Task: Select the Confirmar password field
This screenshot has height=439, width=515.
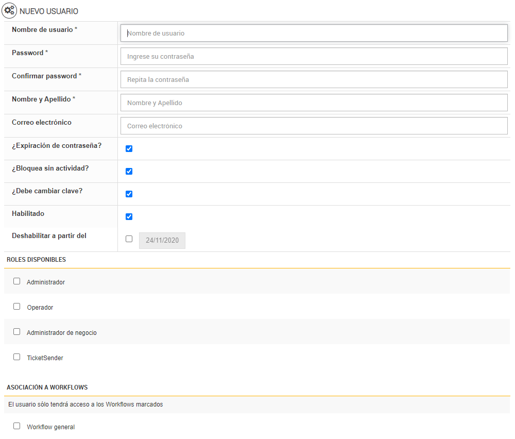Action: click(x=314, y=79)
